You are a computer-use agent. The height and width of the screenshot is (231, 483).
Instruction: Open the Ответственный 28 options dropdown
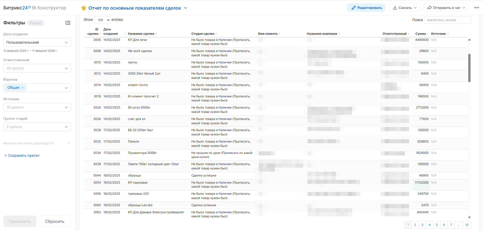click(37, 68)
